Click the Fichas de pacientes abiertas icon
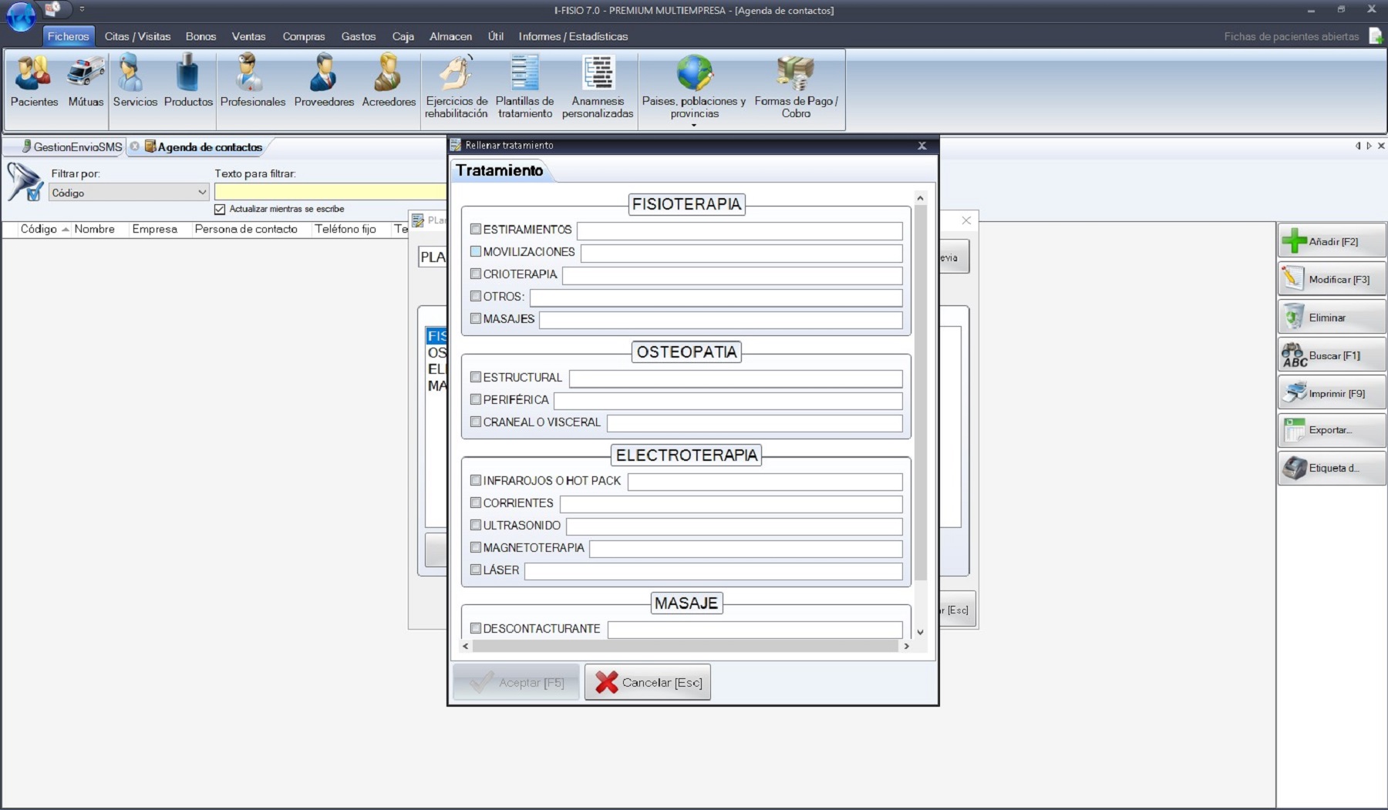 pyautogui.click(x=1376, y=36)
